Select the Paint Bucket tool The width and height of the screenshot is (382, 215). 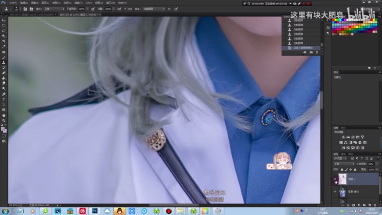pos(4,78)
